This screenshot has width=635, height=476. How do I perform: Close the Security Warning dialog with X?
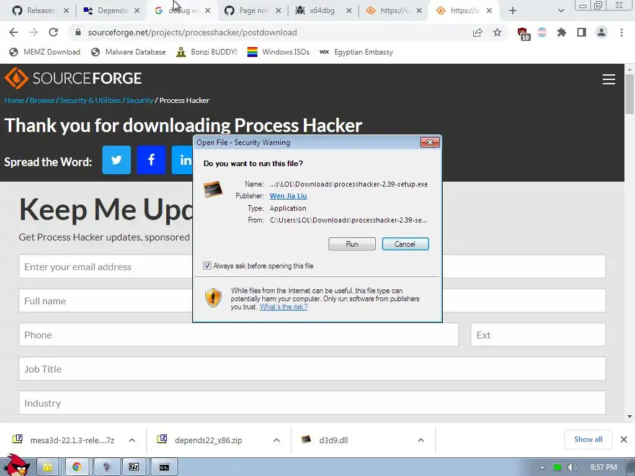[x=430, y=143]
